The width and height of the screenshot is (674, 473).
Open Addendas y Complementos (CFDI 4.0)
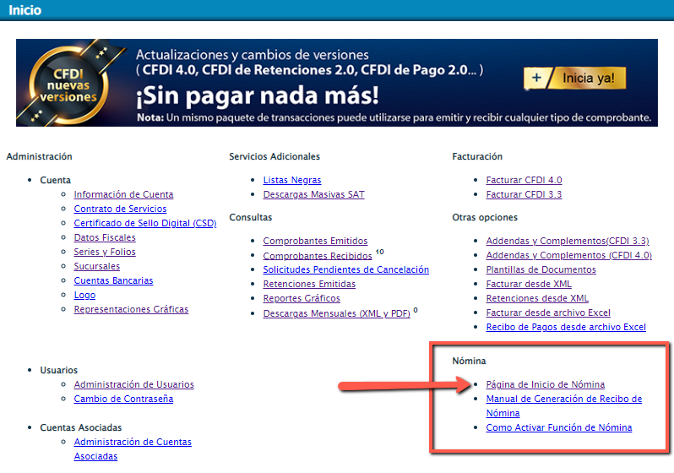tap(568, 255)
